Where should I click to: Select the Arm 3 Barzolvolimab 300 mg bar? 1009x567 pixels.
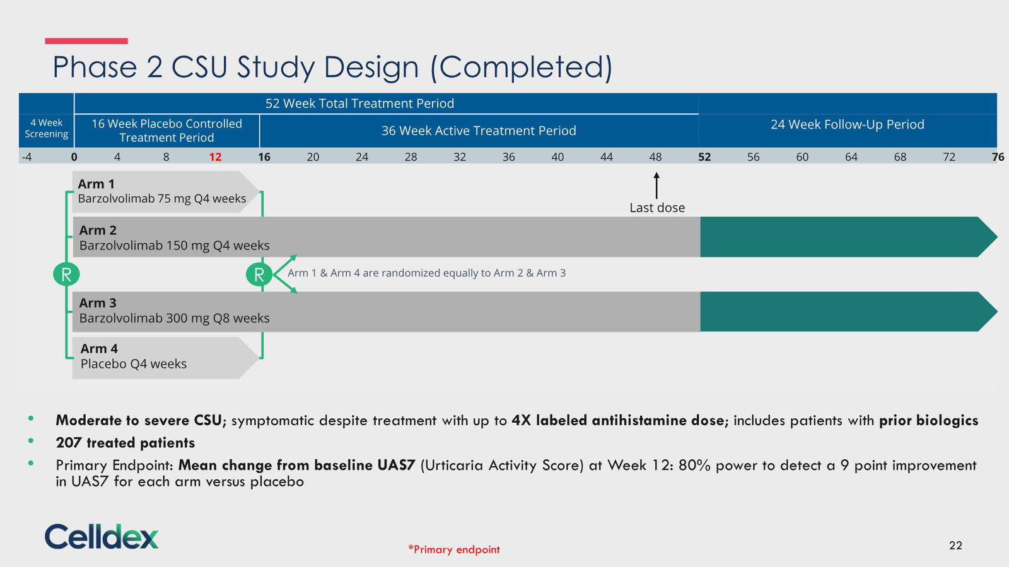point(386,311)
